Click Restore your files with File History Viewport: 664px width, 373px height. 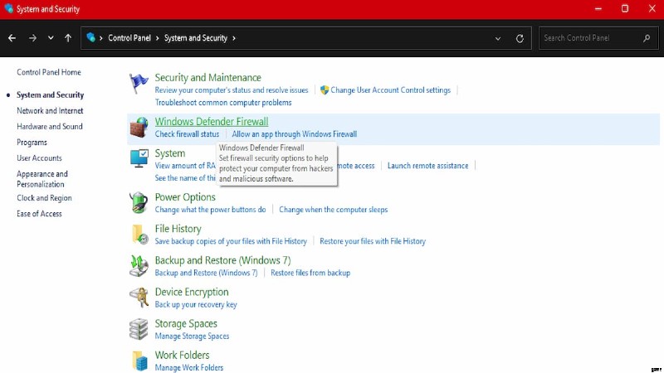[373, 241]
